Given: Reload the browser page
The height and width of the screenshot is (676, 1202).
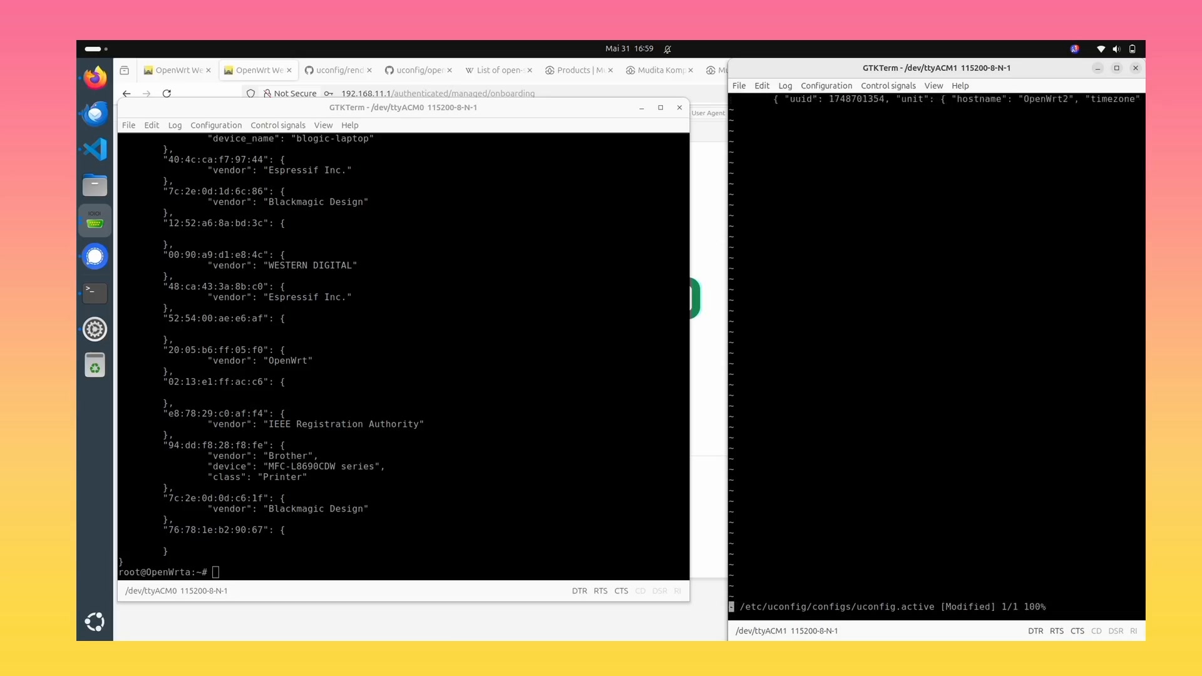Looking at the screenshot, I should 167,93.
